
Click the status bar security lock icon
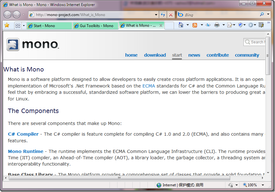(230, 185)
